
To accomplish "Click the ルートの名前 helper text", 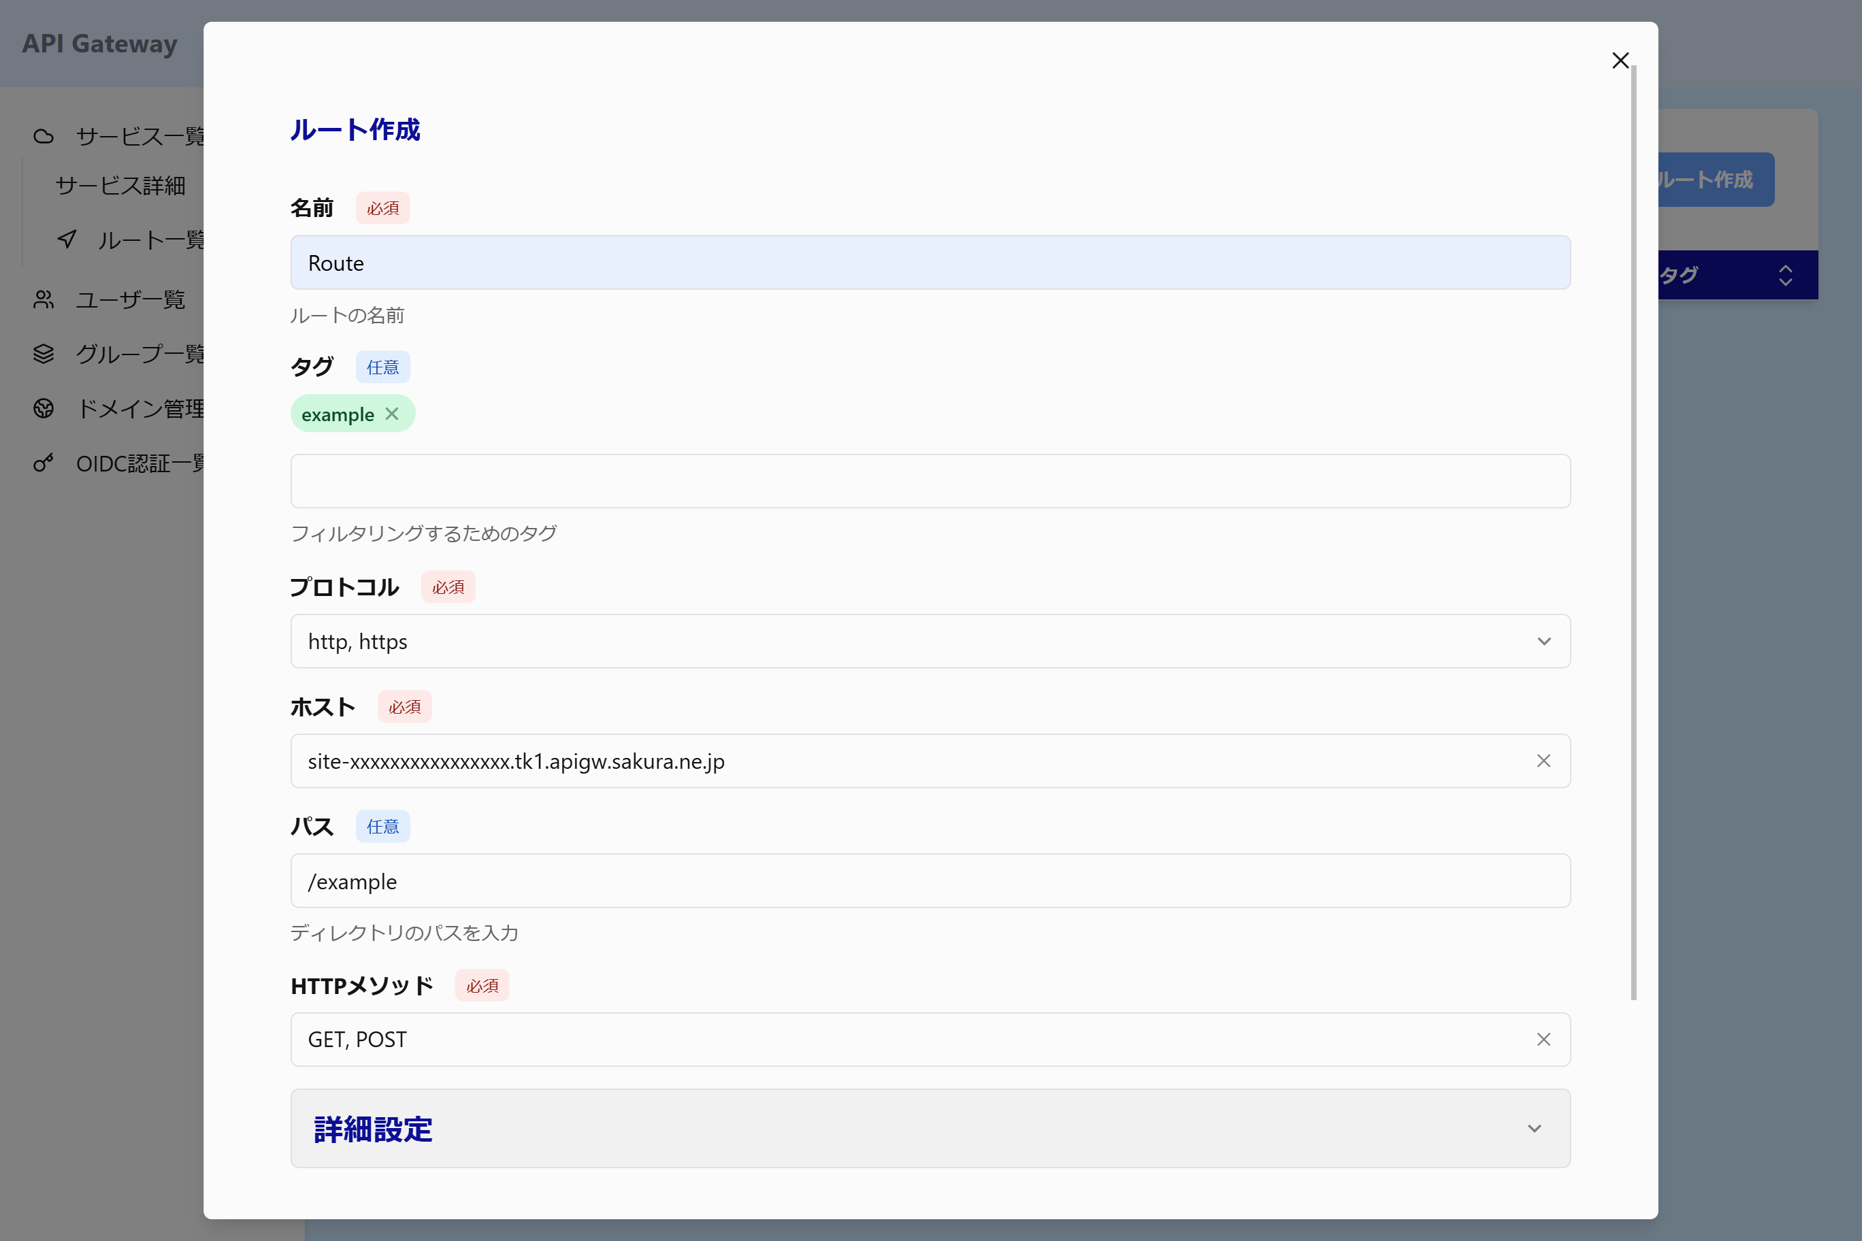I will tap(347, 316).
